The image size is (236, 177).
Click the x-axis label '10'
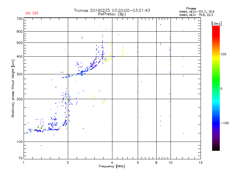click(x=171, y=163)
